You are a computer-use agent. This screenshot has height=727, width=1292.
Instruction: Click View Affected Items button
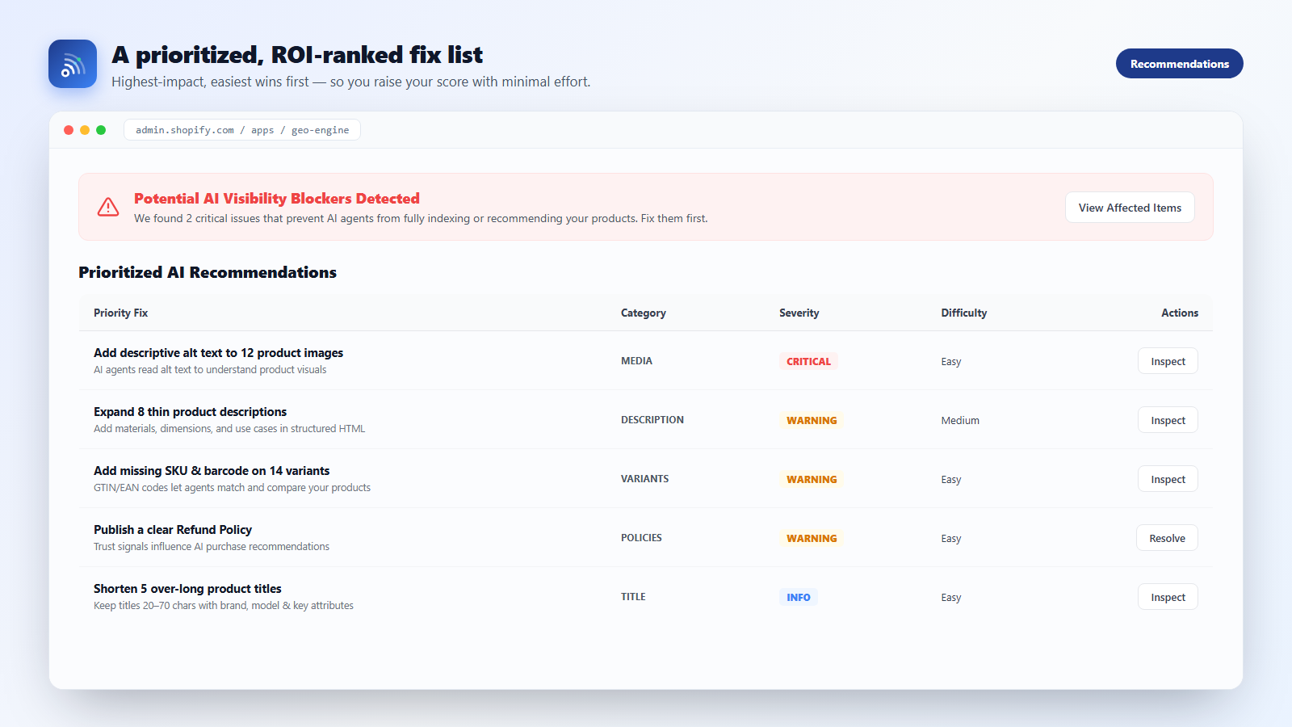pyautogui.click(x=1130, y=208)
